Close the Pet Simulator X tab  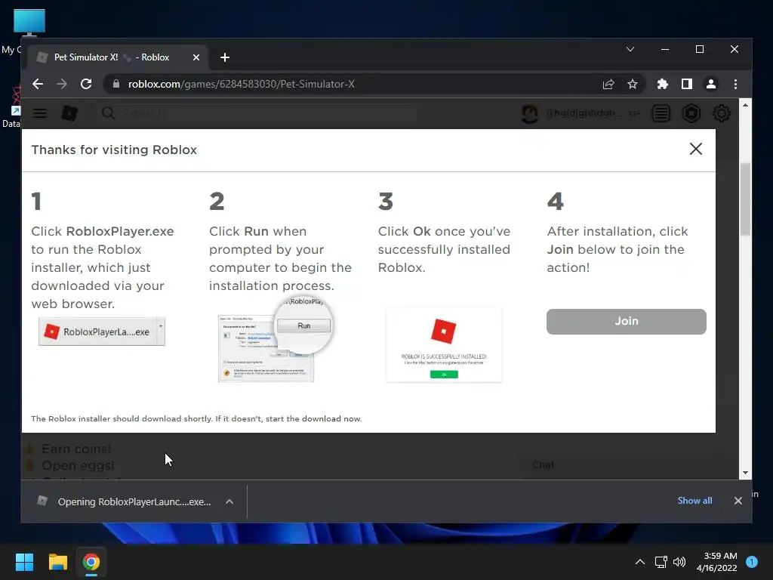coord(196,57)
